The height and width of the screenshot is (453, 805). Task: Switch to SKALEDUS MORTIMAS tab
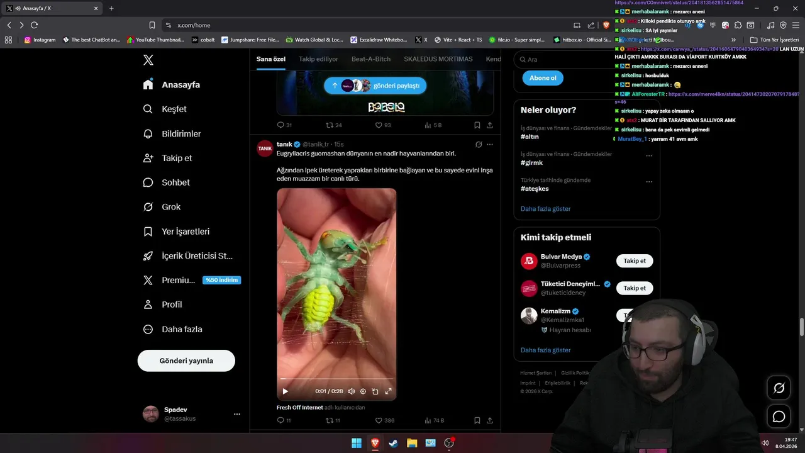pos(438,59)
